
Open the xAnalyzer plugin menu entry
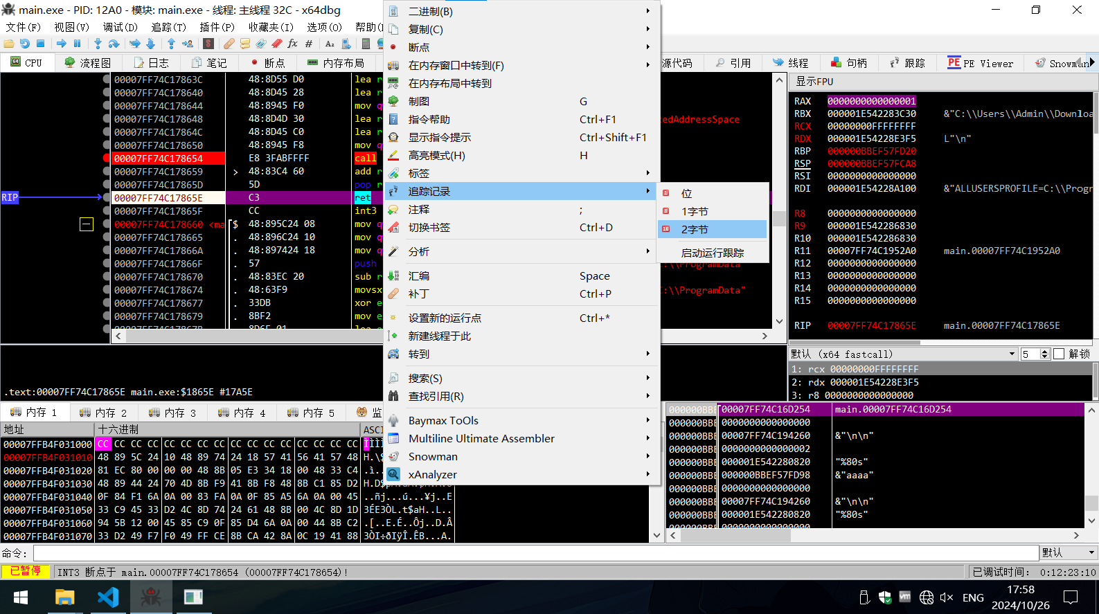click(521, 474)
